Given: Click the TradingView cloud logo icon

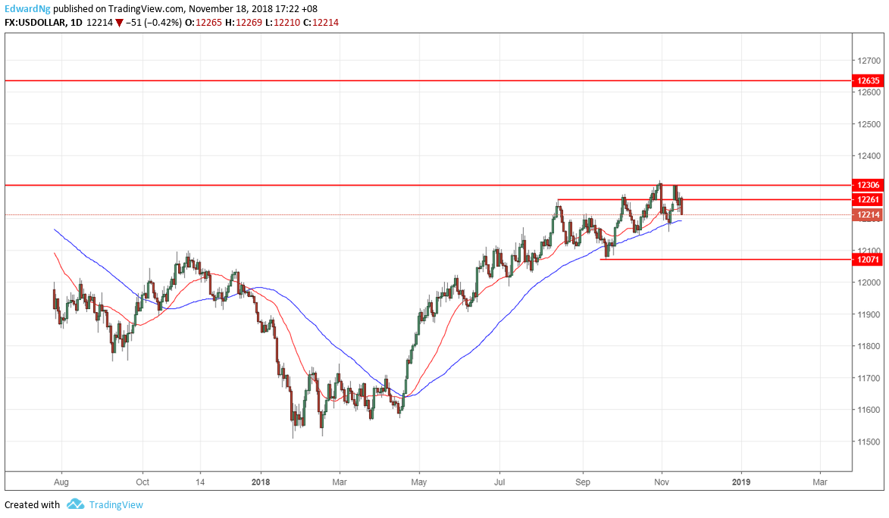Looking at the screenshot, I should tap(75, 504).
